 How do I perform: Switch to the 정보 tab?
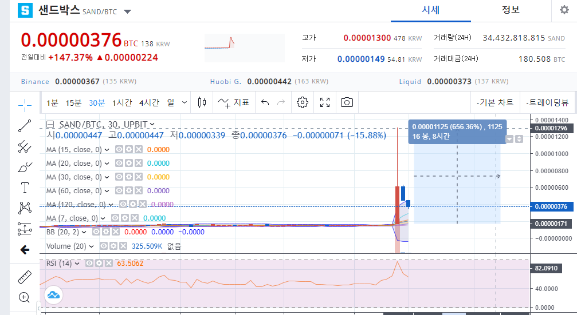tap(511, 11)
